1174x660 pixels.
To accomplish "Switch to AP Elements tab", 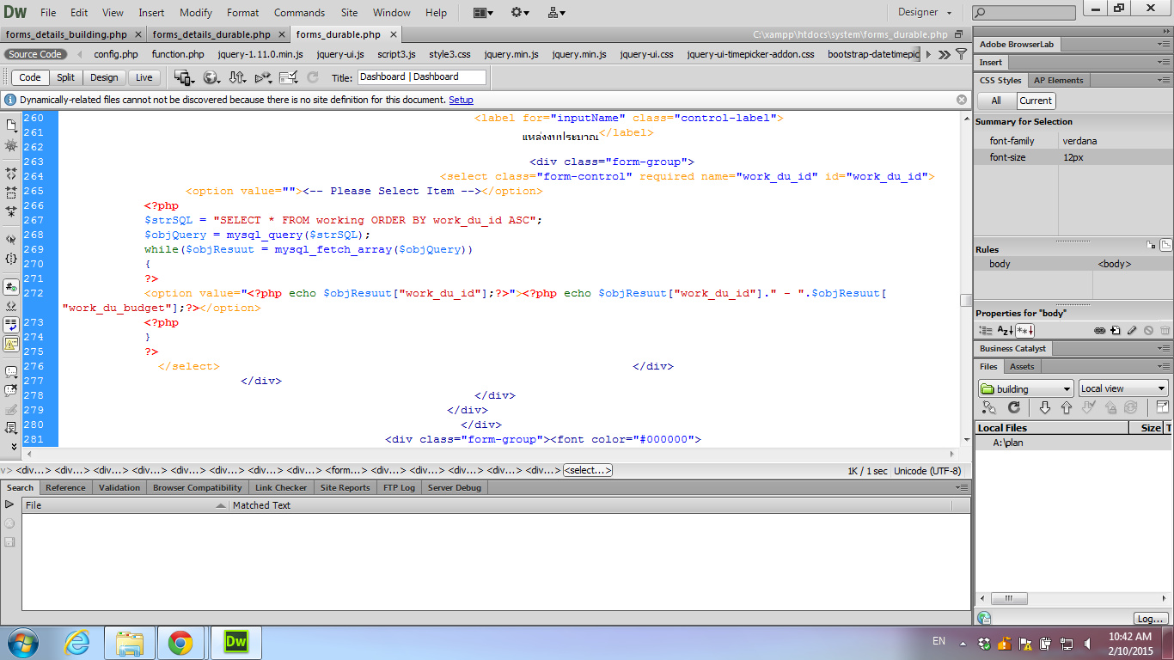I will (1059, 80).
